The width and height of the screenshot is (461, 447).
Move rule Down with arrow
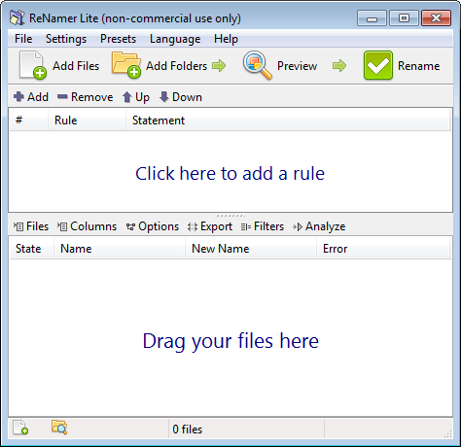click(x=181, y=97)
